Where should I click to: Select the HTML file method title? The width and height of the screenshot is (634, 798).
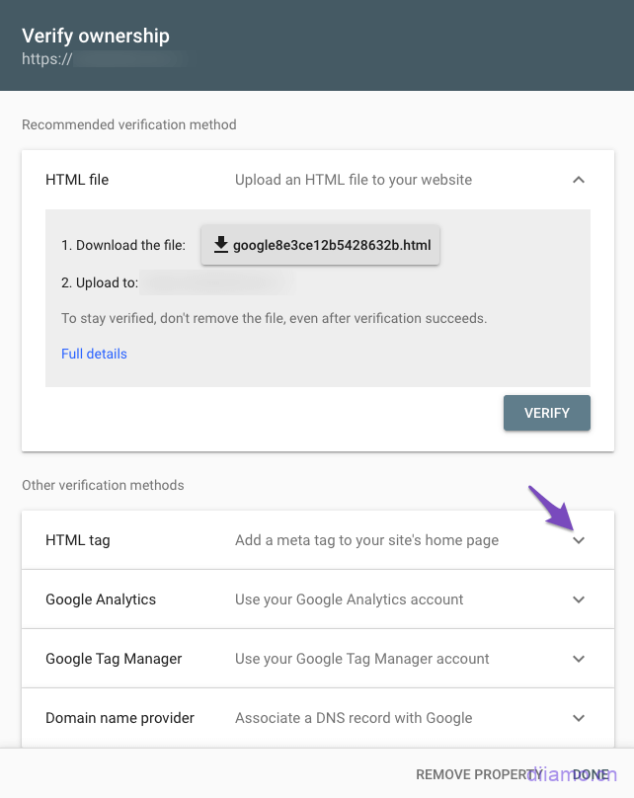(x=77, y=180)
